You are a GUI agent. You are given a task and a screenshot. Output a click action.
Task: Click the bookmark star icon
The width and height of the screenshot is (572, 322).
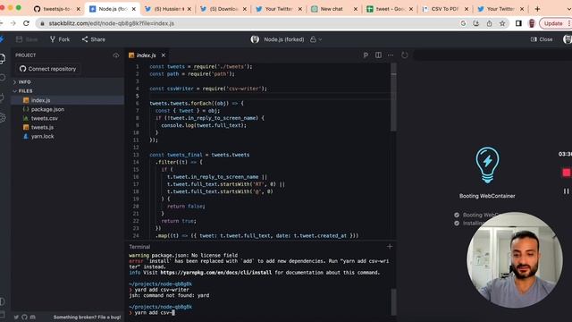pyautogui.click(x=502, y=23)
